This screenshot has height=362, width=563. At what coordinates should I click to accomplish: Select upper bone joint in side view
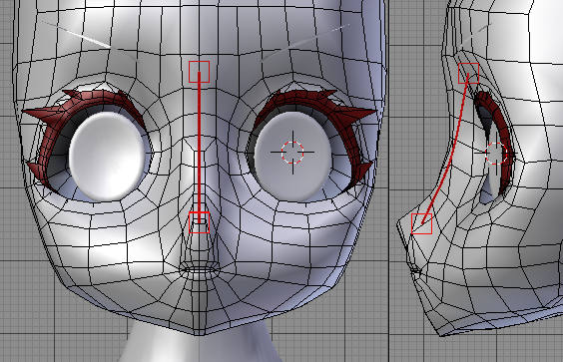point(468,74)
